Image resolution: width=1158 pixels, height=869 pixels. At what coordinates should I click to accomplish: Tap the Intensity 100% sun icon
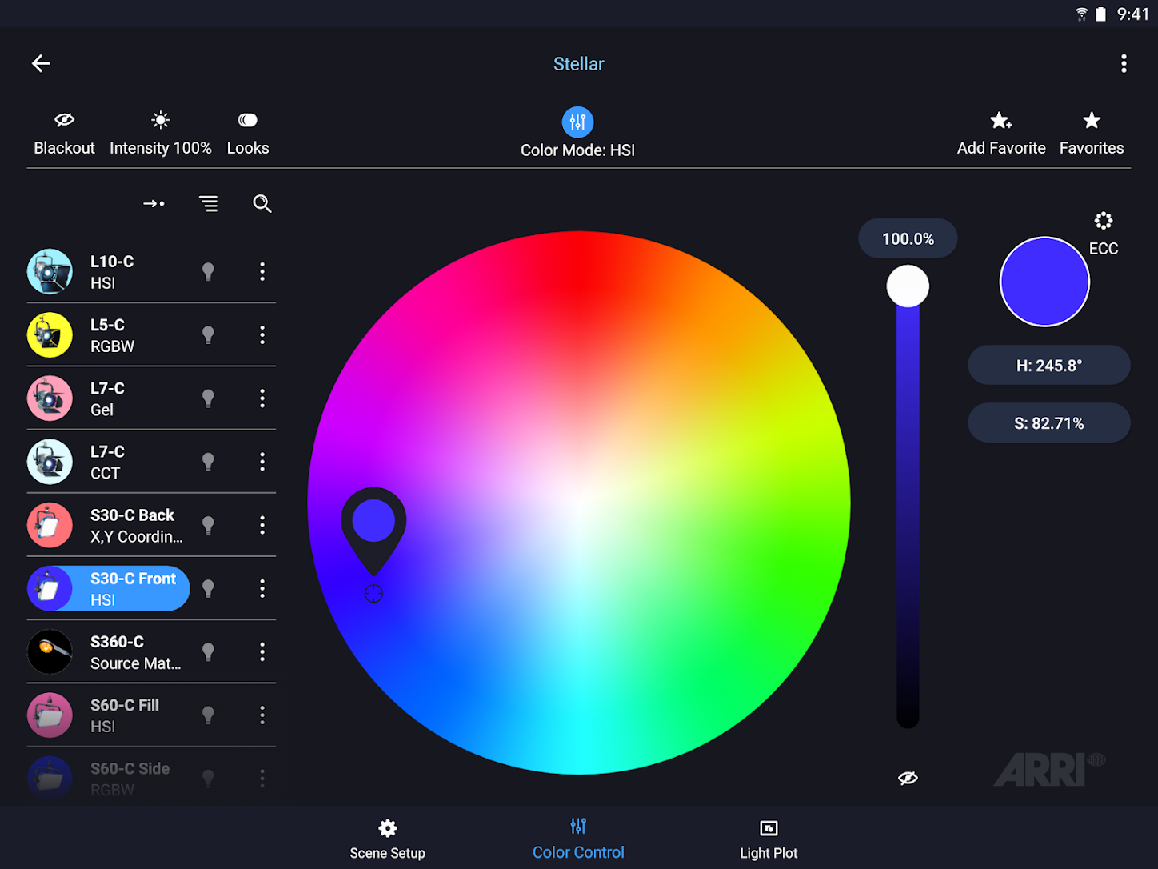160,118
